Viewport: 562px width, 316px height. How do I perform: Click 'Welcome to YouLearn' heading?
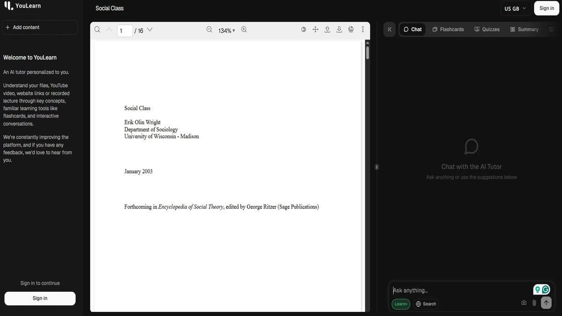point(30,58)
